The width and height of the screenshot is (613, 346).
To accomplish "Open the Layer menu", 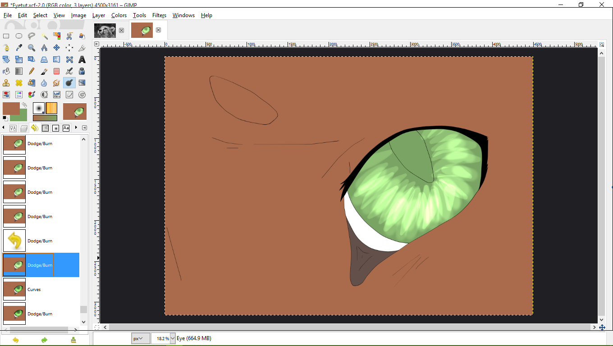I will tap(99, 15).
